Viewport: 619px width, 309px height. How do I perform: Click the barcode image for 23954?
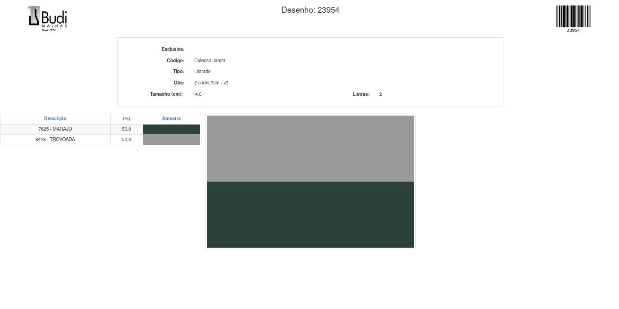coord(573,18)
